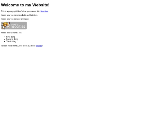165x123 pixels.
Task: Click the 'hosted by' text on badge
Action: point(15,24)
